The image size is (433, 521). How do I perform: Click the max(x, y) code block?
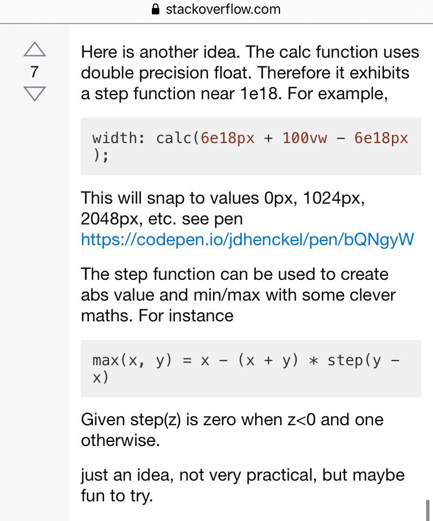click(251, 369)
